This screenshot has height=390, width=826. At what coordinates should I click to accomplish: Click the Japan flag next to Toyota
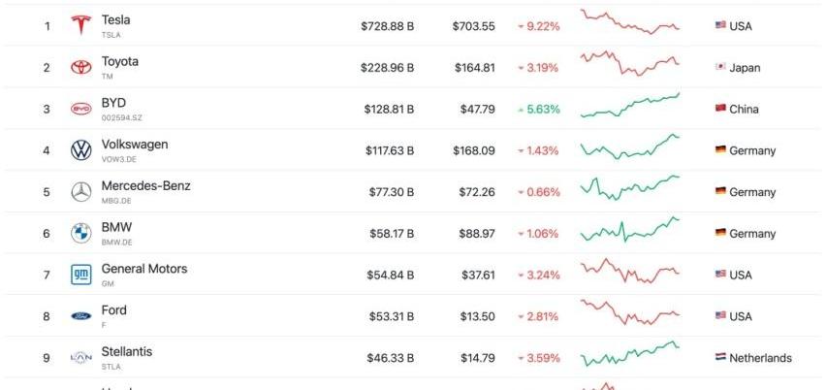(720, 66)
